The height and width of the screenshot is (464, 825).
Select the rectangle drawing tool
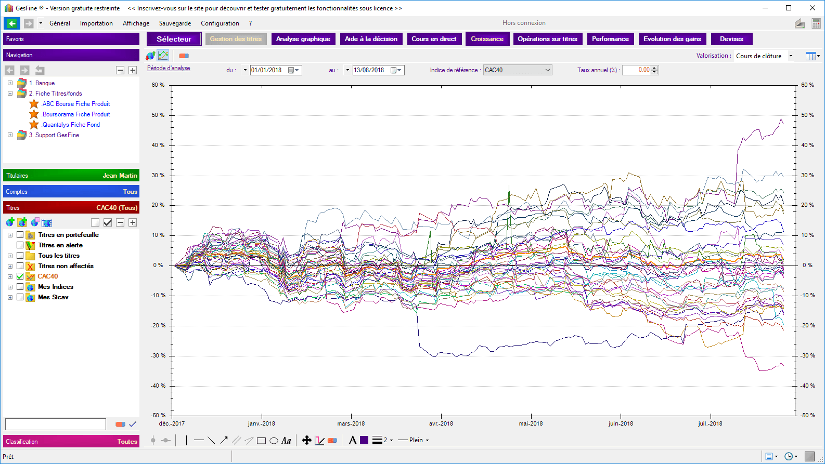tap(261, 441)
